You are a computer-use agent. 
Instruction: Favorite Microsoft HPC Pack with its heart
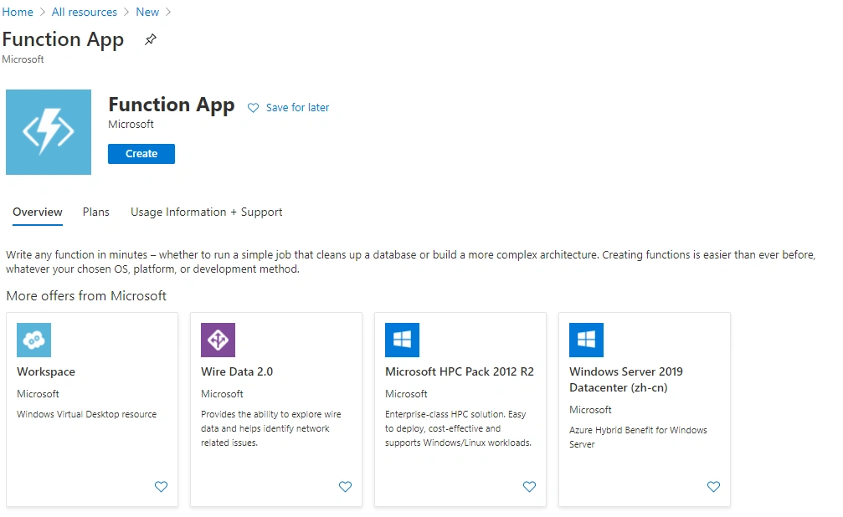(530, 486)
